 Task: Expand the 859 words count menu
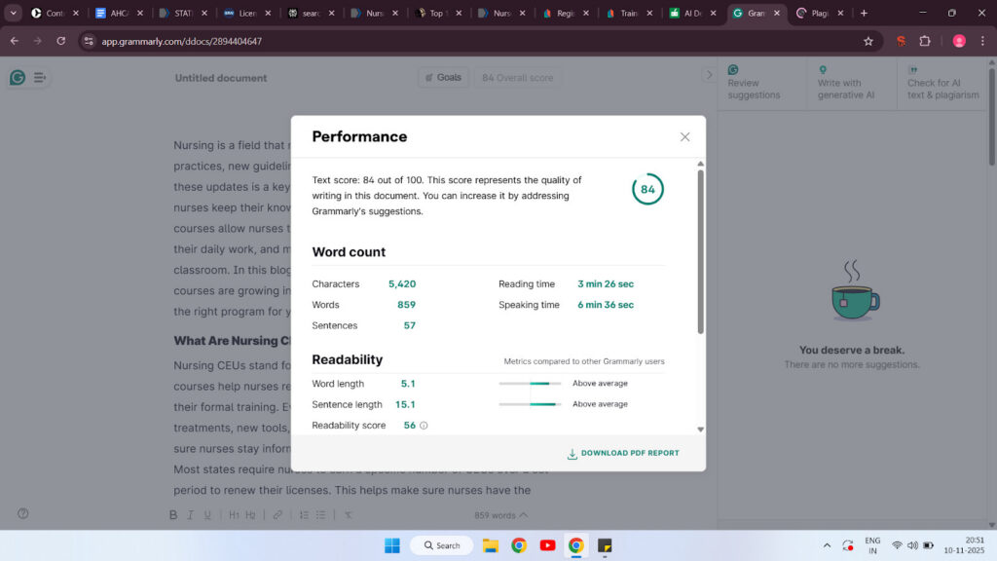point(501,515)
